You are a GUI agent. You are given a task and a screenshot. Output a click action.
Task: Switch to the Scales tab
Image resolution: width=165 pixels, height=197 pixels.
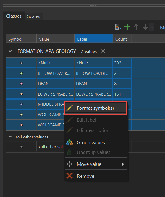(34, 16)
